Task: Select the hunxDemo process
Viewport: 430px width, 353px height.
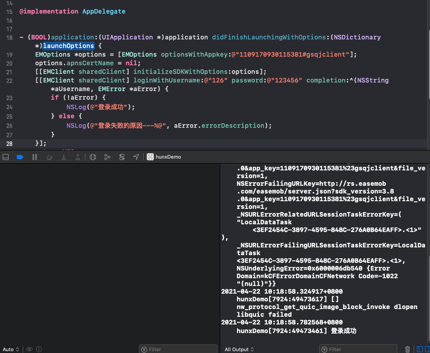Action: pyautogui.click(x=164, y=157)
